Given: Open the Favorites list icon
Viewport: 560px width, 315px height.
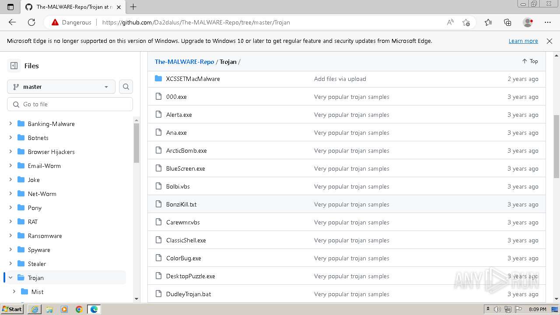Looking at the screenshot, I should pyautogui.click(x=488, y=22).
